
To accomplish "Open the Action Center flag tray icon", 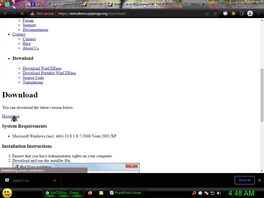I will pyautogui.click(x=207, y=193).
